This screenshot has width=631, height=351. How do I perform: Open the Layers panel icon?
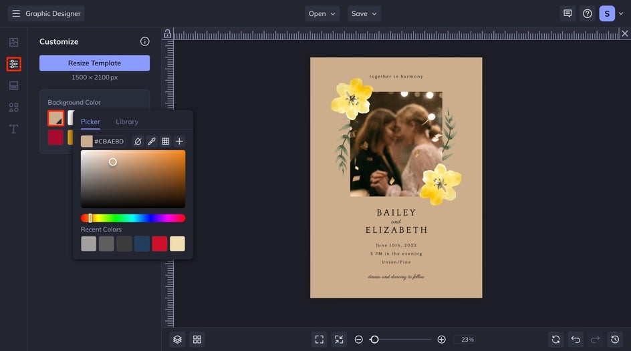tap(178, 340)
